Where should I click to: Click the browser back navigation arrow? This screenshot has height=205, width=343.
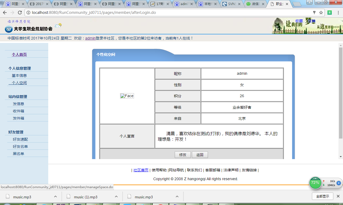pyautogui.click(x=5, y=12)
